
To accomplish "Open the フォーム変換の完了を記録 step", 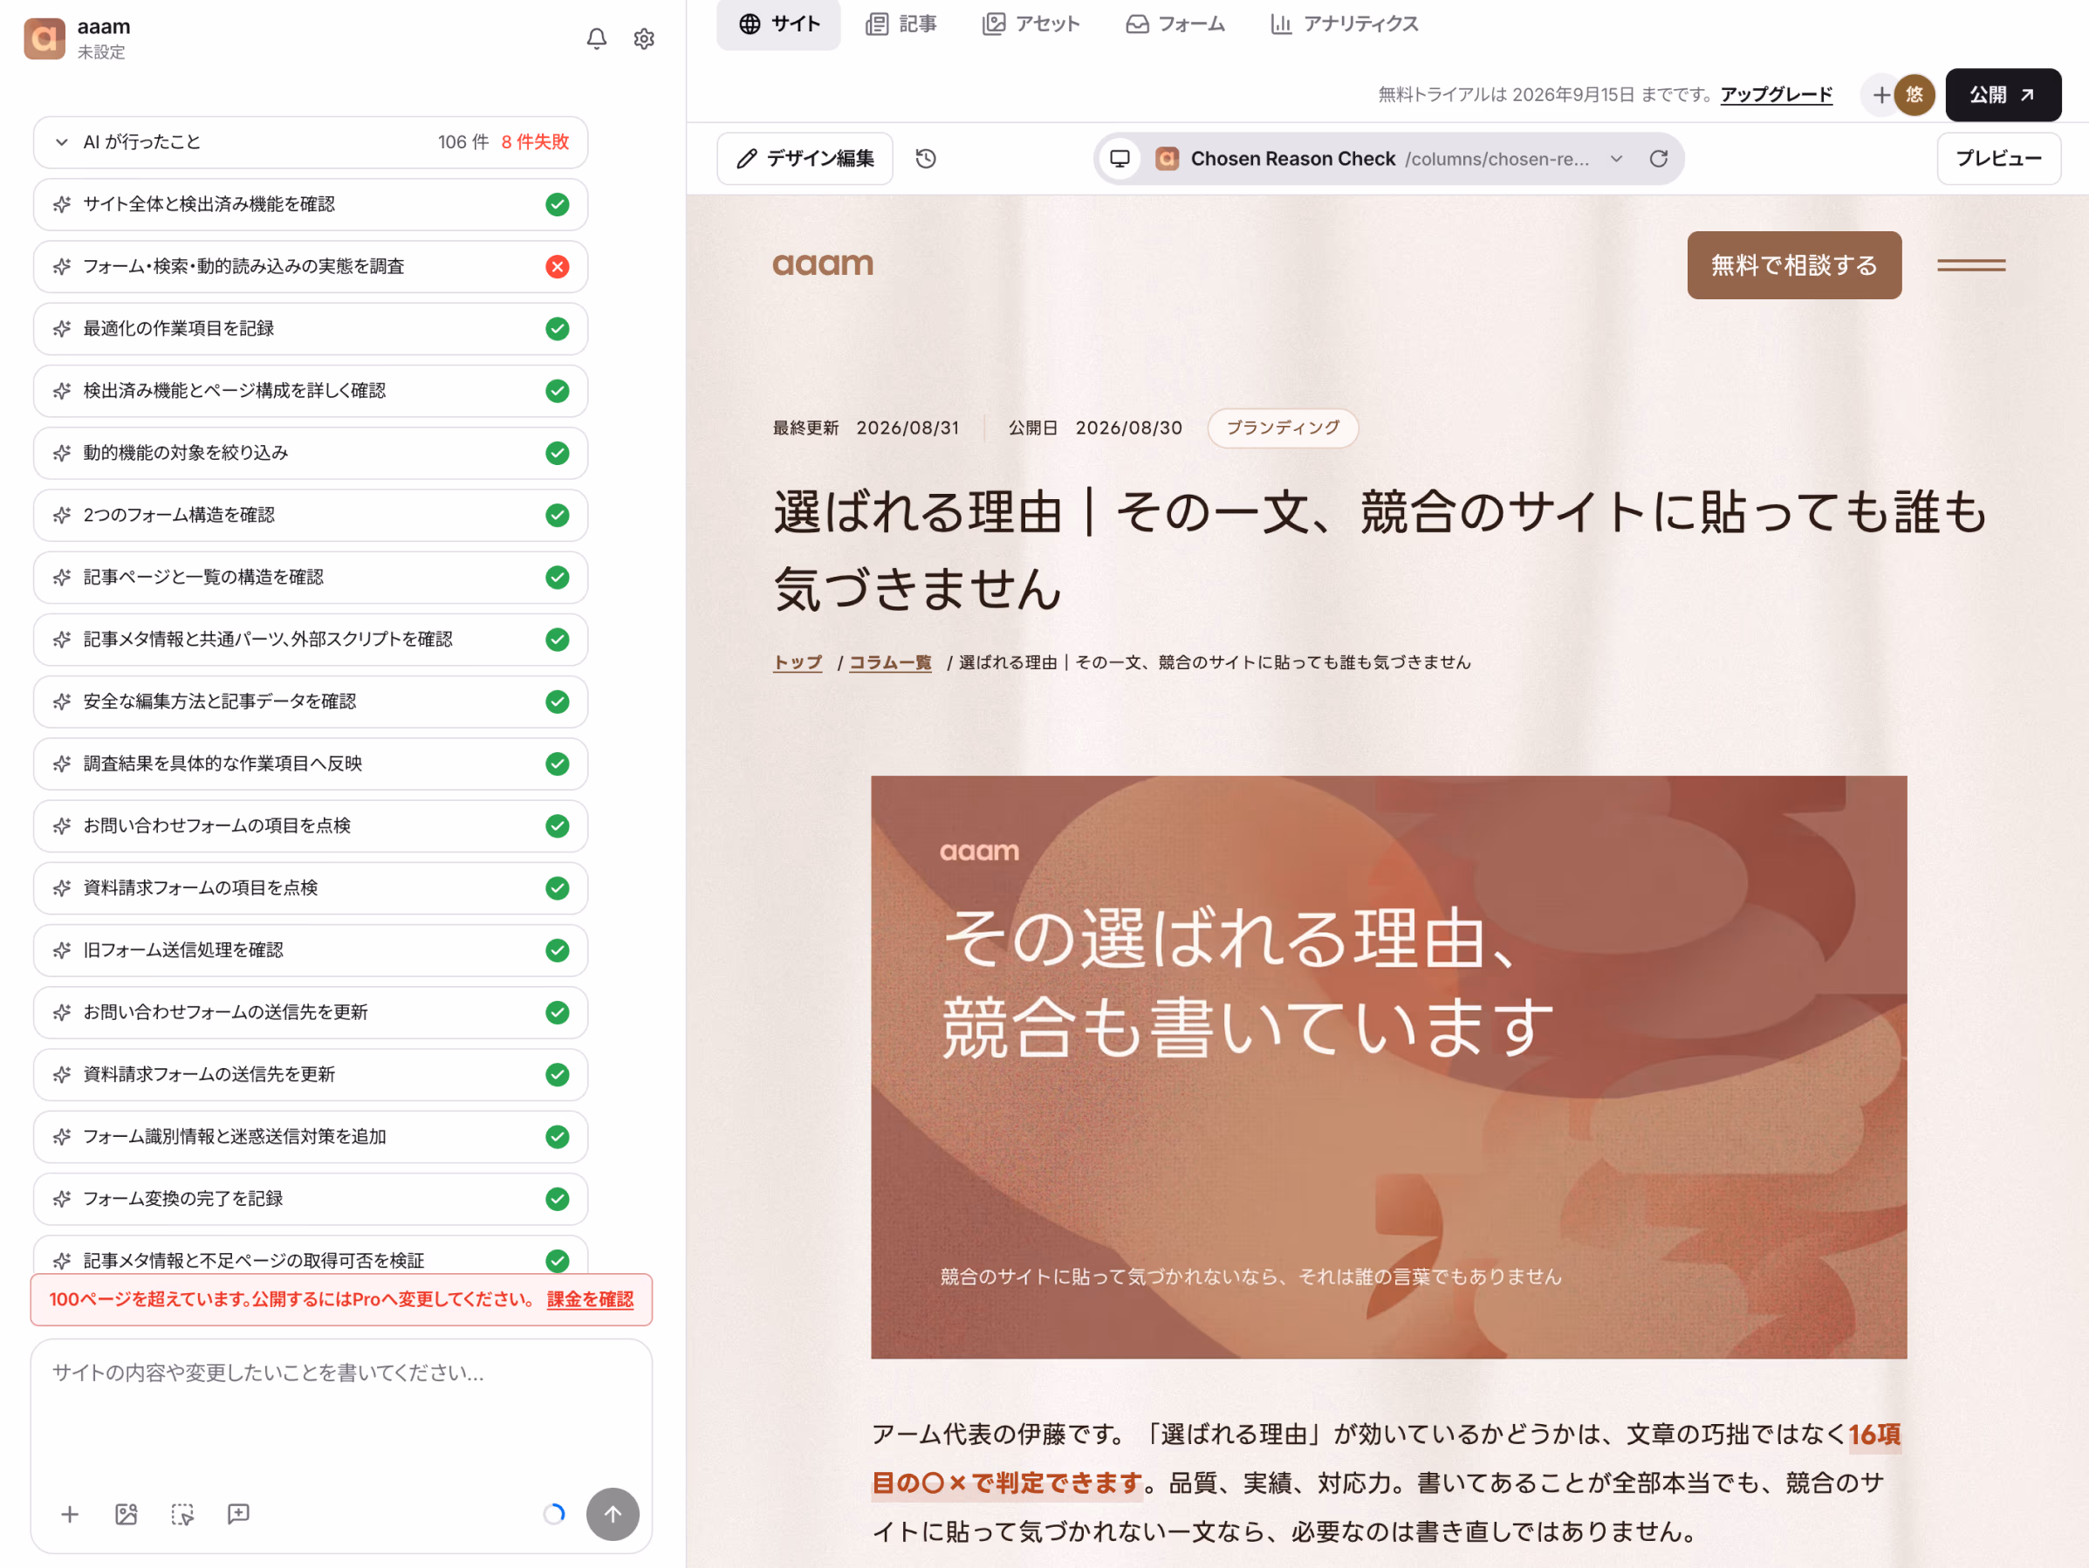I will click(x=310, y=1199).
